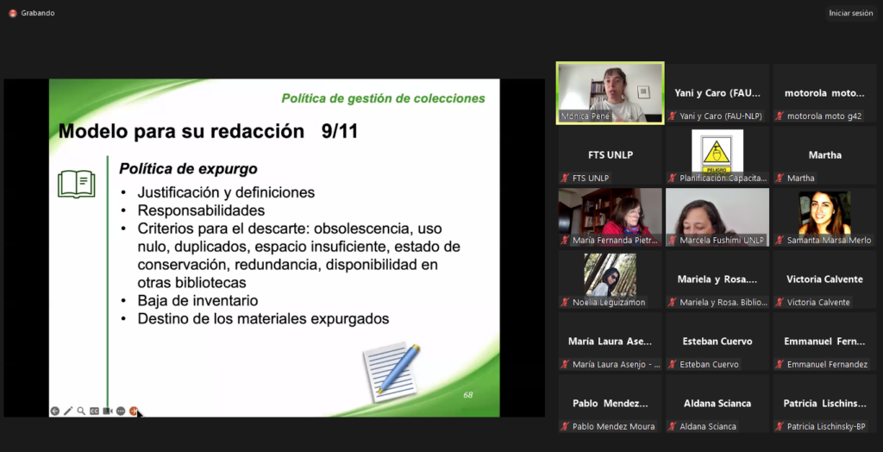Click muted mic icon beside Martha
Image resolution: width=883 pixels, height=452 pixels.
click(780, 179)
